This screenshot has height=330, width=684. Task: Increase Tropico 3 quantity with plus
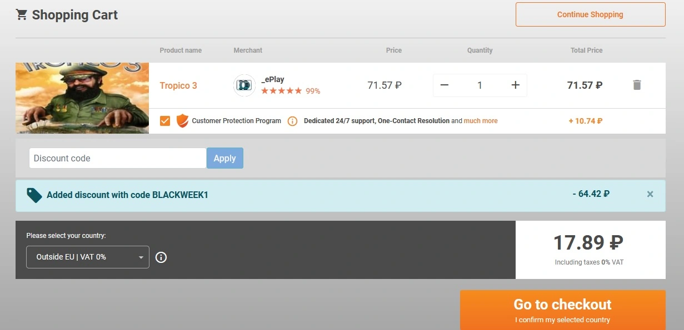tap(516, 85)
